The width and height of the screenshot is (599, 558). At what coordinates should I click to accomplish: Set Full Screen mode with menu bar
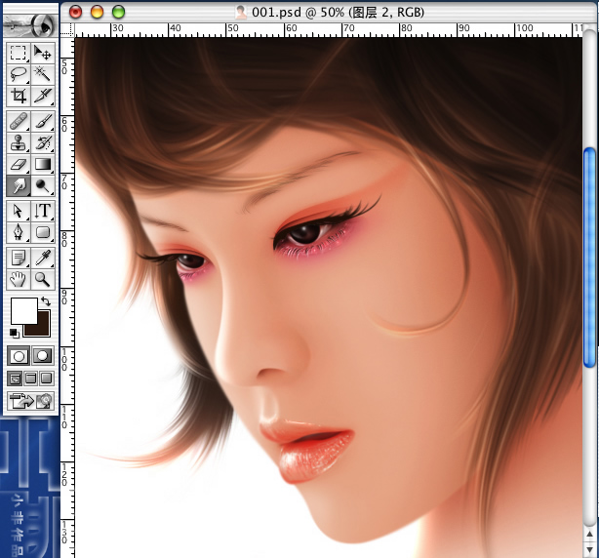(30, 379)
